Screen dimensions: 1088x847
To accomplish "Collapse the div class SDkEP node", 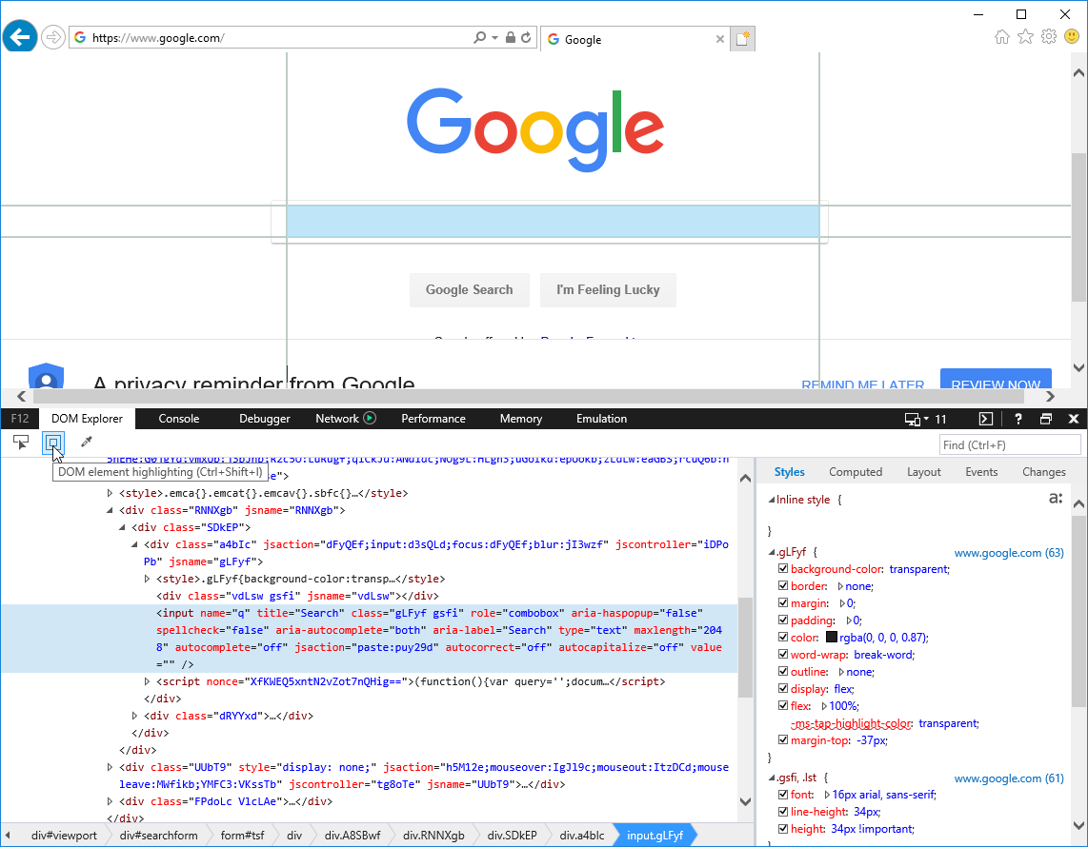I will coord(122,527).
